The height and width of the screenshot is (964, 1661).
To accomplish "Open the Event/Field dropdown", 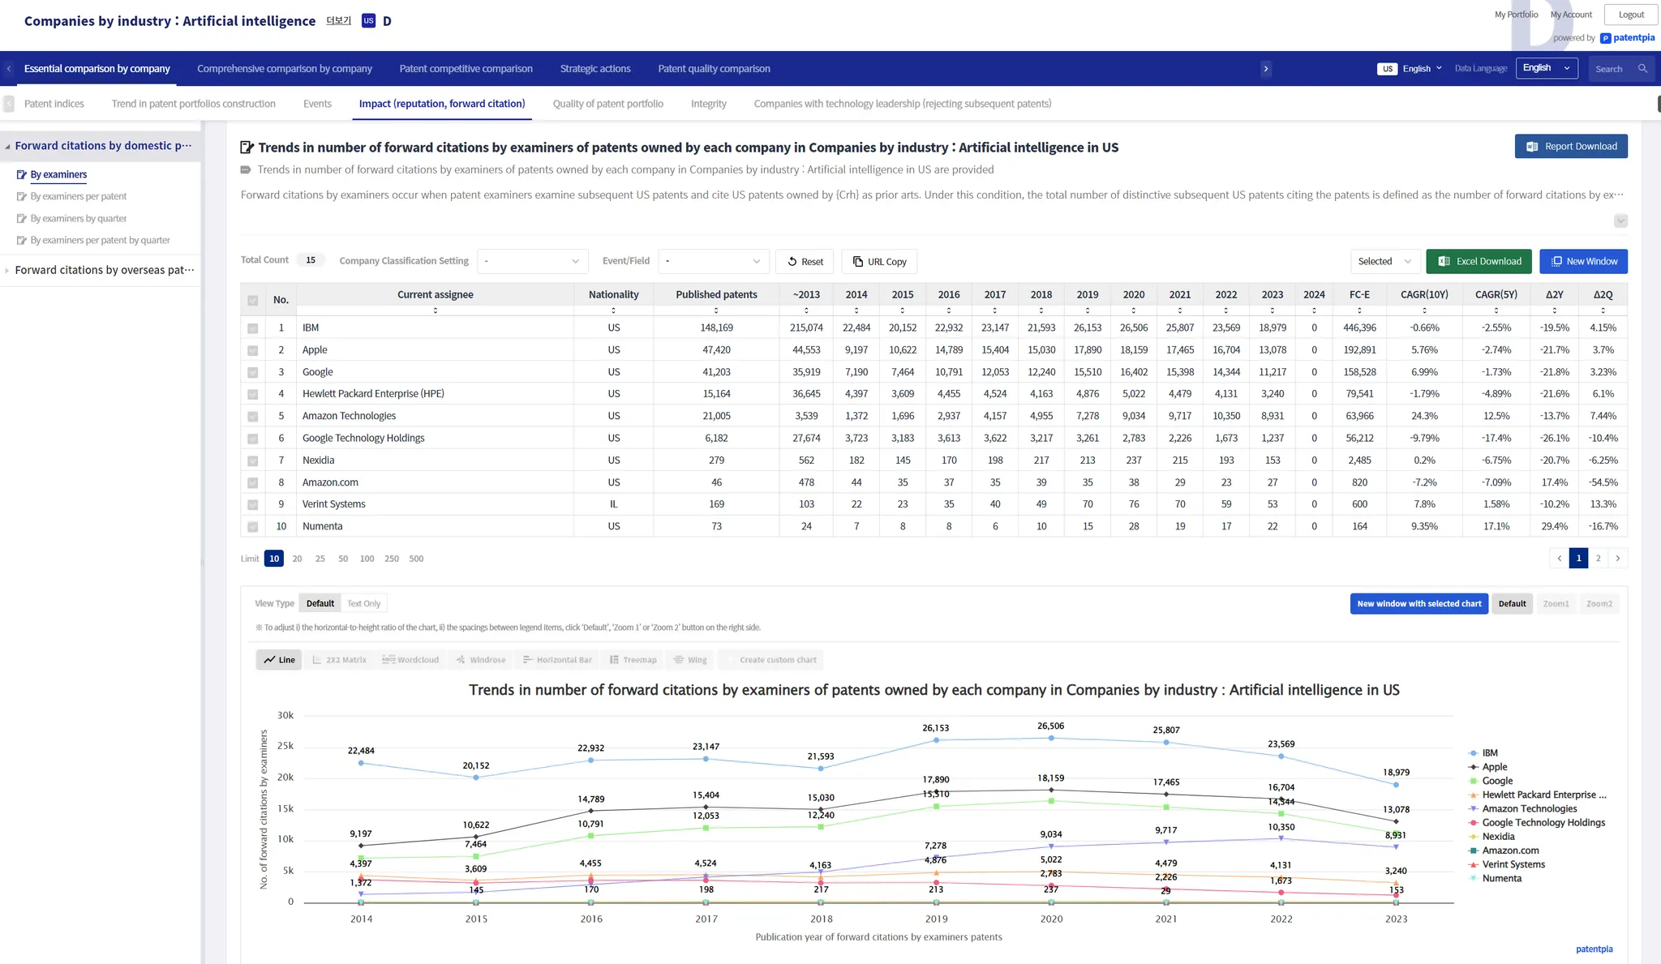I will coord(713,261).
